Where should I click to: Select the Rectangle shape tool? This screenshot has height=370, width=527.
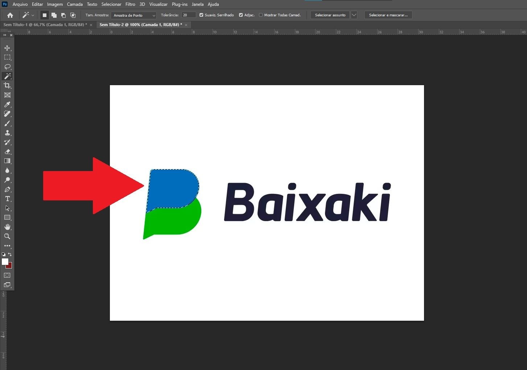click(7, 217)
